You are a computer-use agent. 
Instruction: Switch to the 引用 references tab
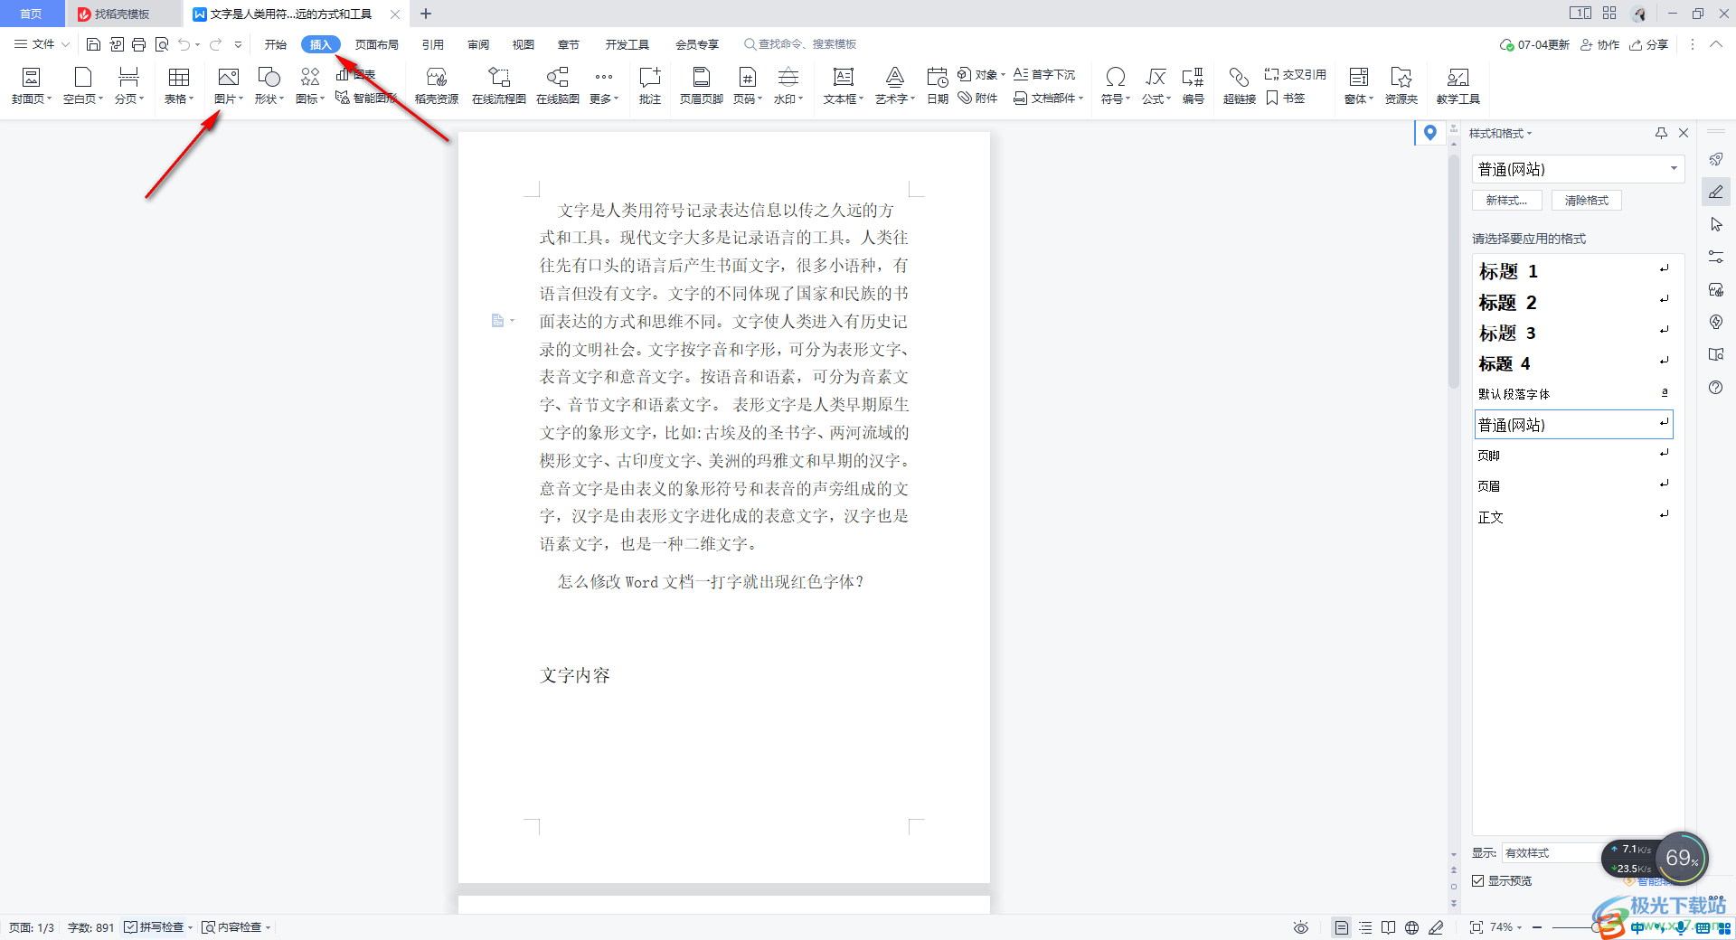click(x=432, y=44)
